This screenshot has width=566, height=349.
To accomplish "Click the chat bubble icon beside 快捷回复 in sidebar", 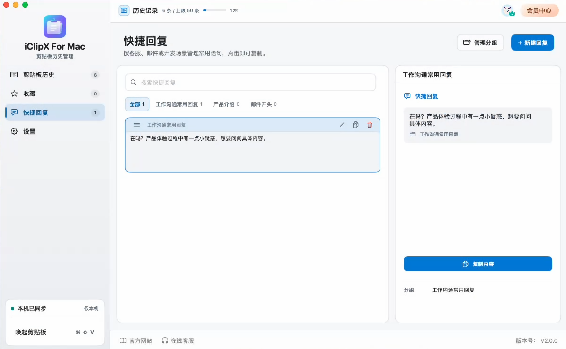I will (14, 112).
